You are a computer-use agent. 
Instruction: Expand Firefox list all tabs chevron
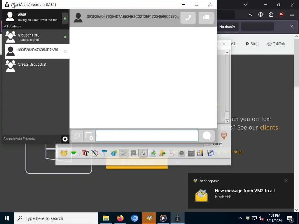pos(246,5)
